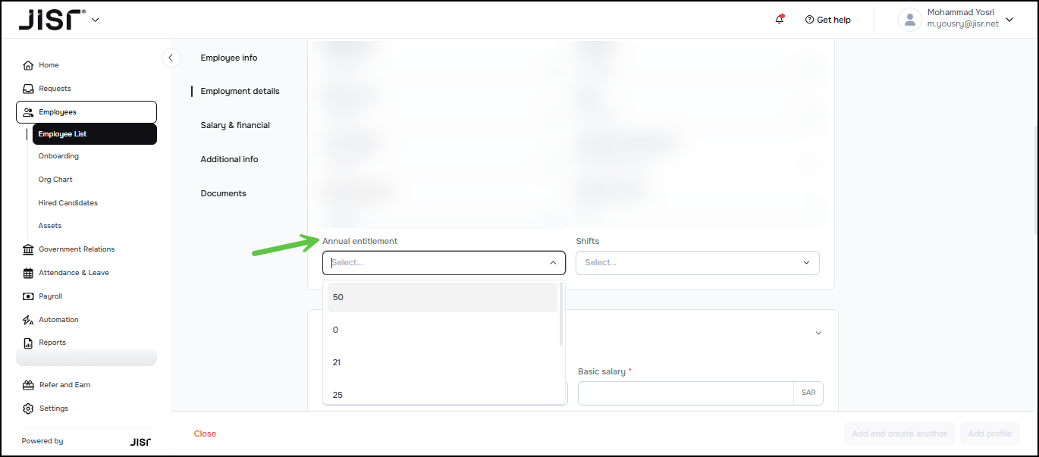Image resolution: width=1039 pixels, height=457 pixels.
Task: Collapse the sidebar with arrow button
Action: (171, 58)
